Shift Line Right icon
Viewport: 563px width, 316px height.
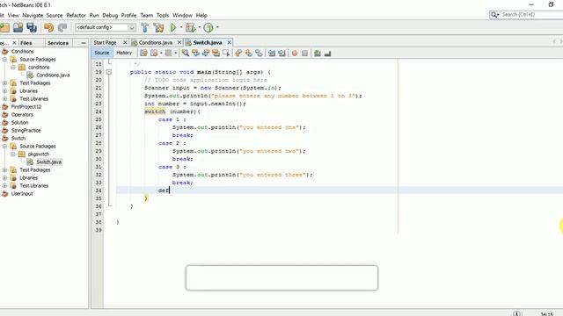pyautogui.click(x=281, y=54)
